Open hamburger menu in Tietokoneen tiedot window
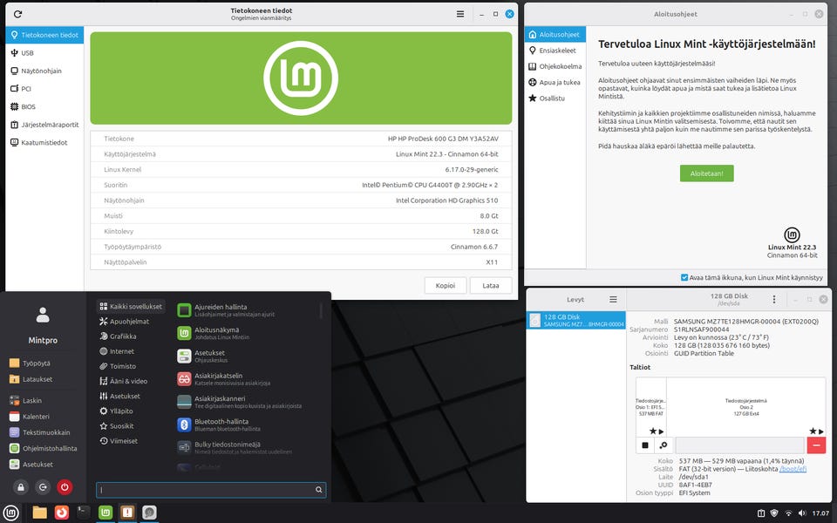 tap(460, 15)
